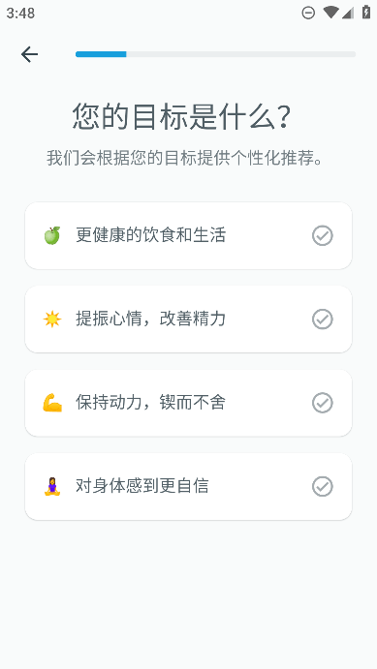This screenshot has height=669, width=377.
Task: Tap the sun emoji icon
Action: 52,319
